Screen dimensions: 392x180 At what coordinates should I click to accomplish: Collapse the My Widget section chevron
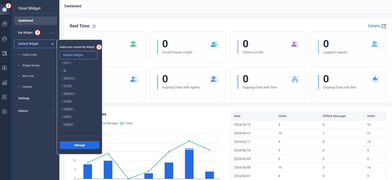[53, 33]
